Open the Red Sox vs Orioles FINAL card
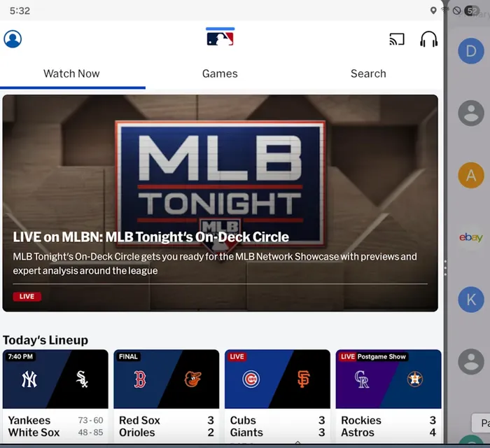Screen dimensions: 490x448 point(167,396)
